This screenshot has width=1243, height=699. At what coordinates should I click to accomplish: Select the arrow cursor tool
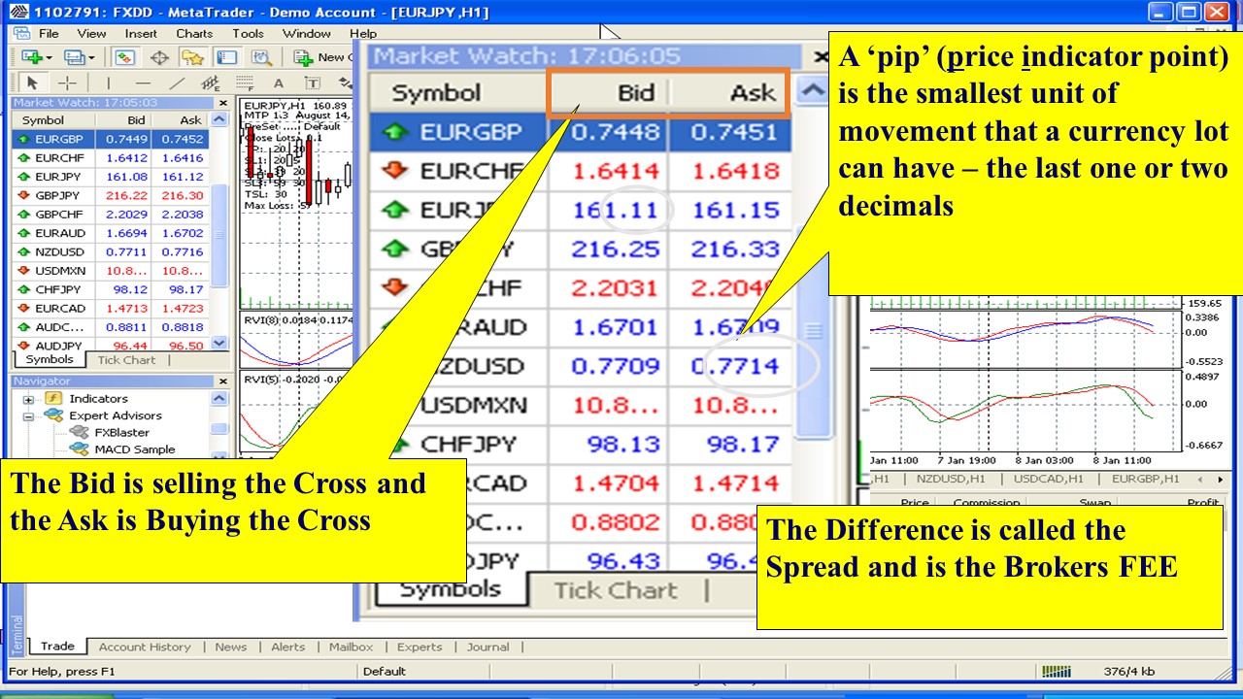pos(31,83)
